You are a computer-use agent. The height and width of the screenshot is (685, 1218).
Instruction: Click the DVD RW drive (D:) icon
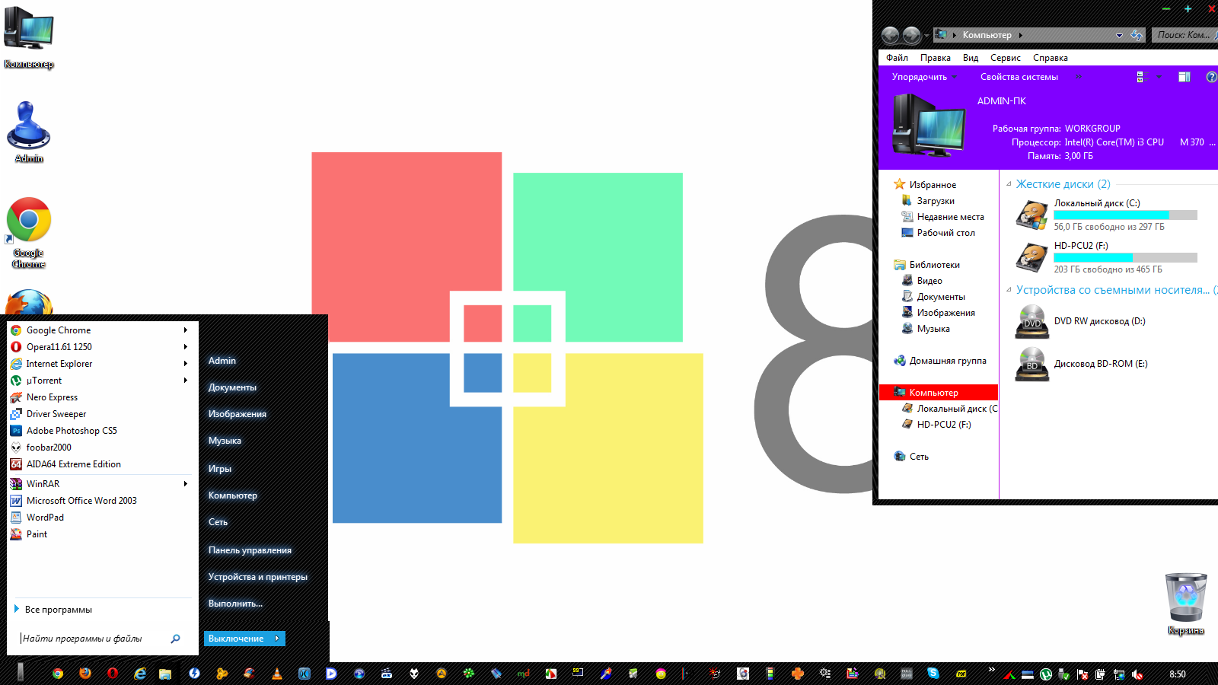(x=1031, y=321)
